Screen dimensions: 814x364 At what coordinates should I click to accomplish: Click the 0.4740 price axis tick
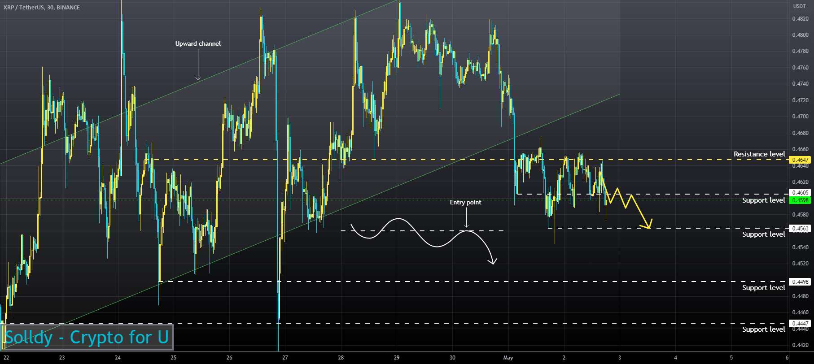(x=800, y=84)
